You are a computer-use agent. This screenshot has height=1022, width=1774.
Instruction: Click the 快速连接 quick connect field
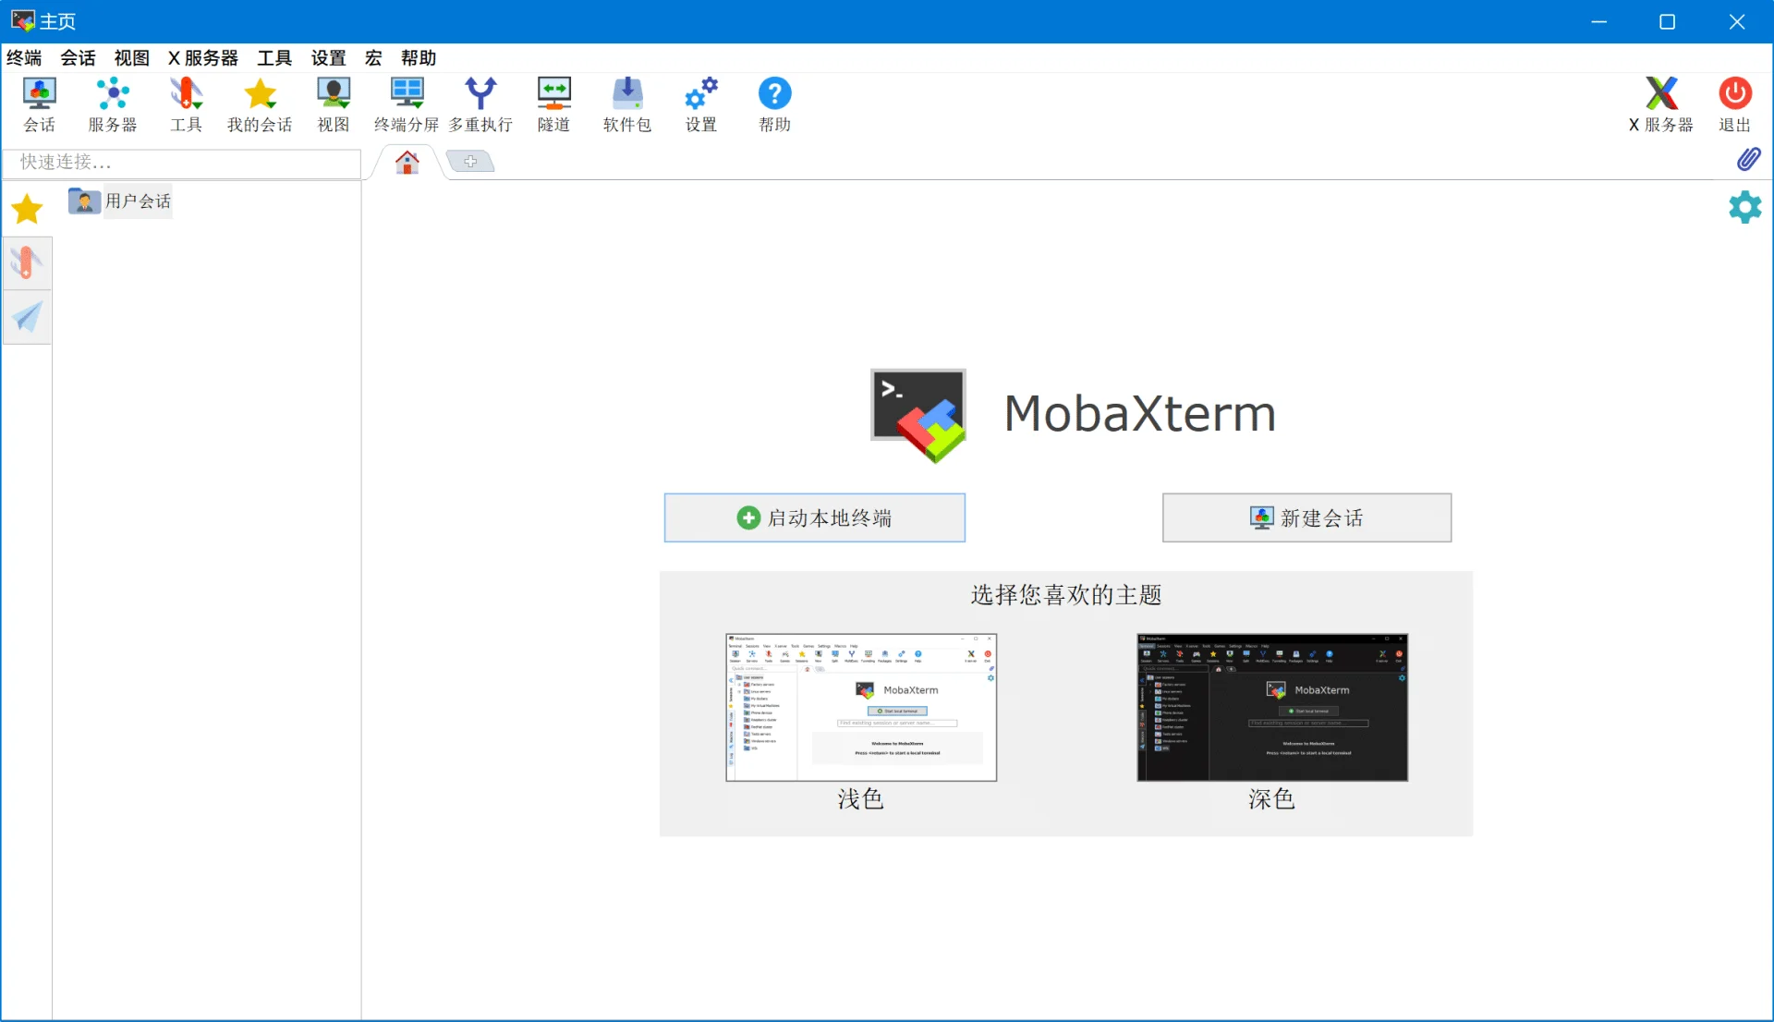click(182, 163)
